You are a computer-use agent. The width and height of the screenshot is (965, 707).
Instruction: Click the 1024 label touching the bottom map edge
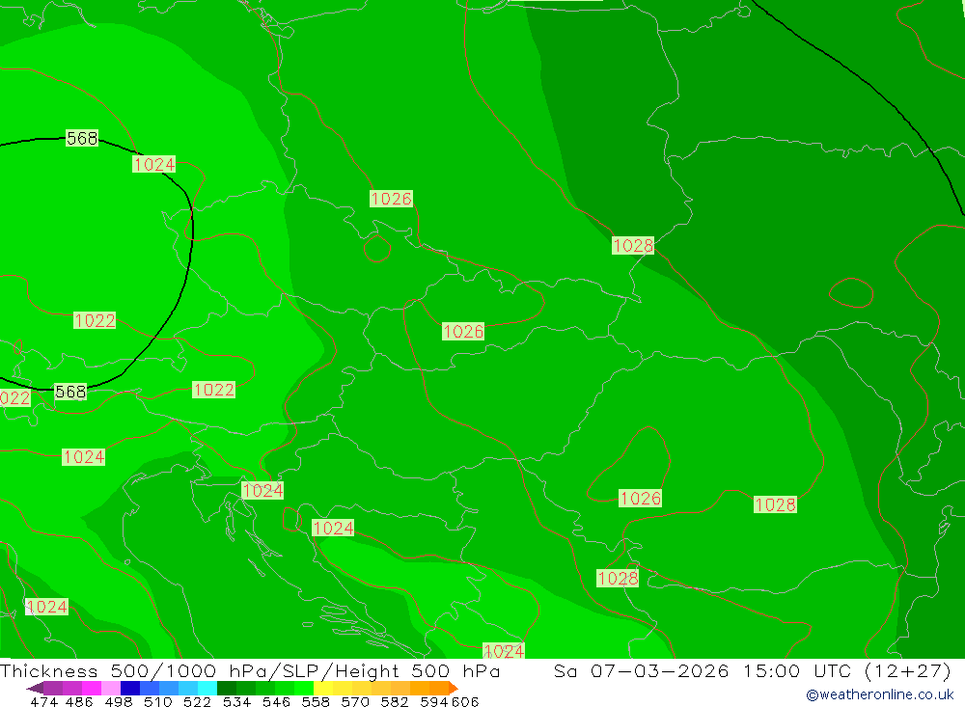(x=504, y=651)
